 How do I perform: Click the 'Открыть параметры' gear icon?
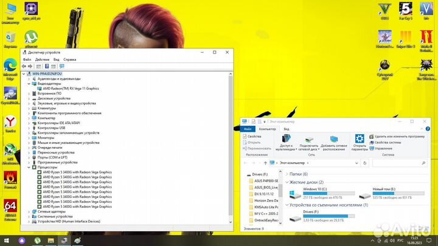pos(360,140)
